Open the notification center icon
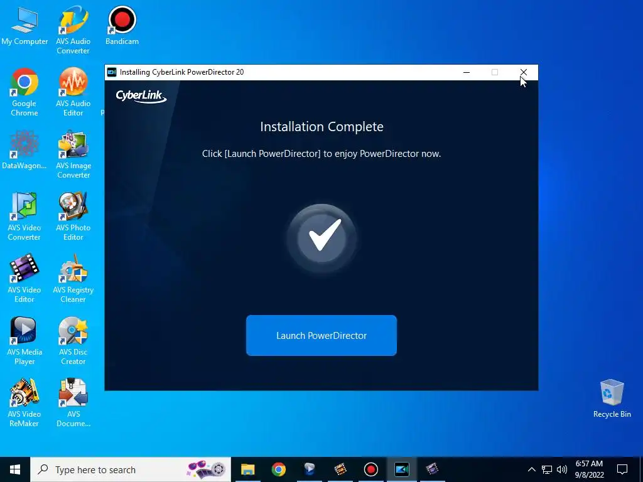This screenshot has width=643, height=482. click(x=622, y=469)
